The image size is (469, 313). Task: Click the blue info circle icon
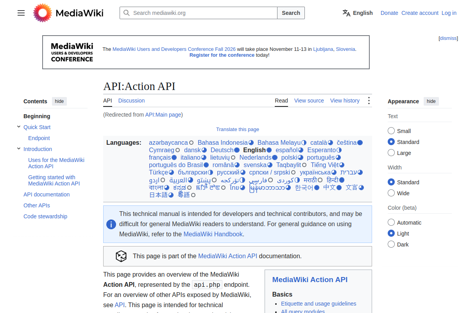tap(111, 224)
